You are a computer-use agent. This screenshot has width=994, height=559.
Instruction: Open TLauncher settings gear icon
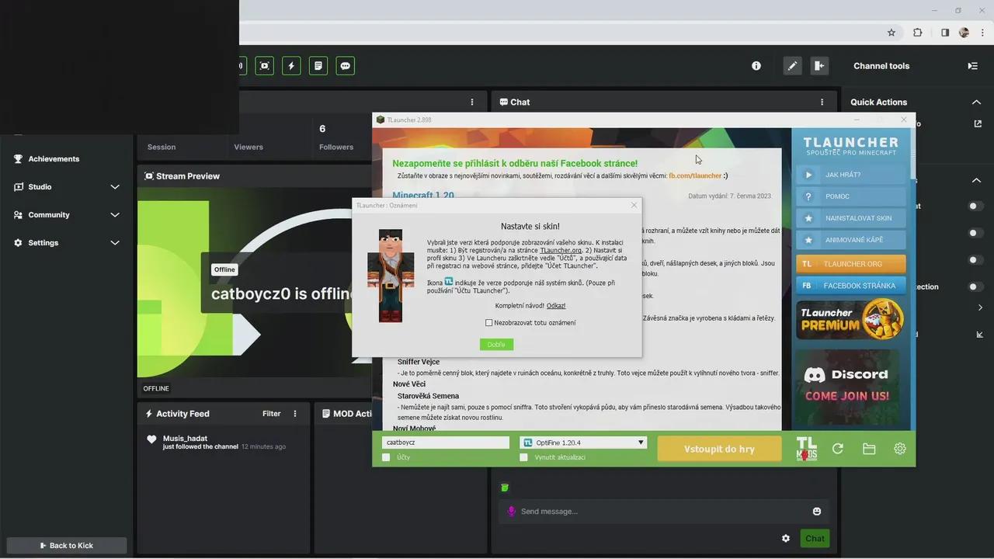point(899,449)
